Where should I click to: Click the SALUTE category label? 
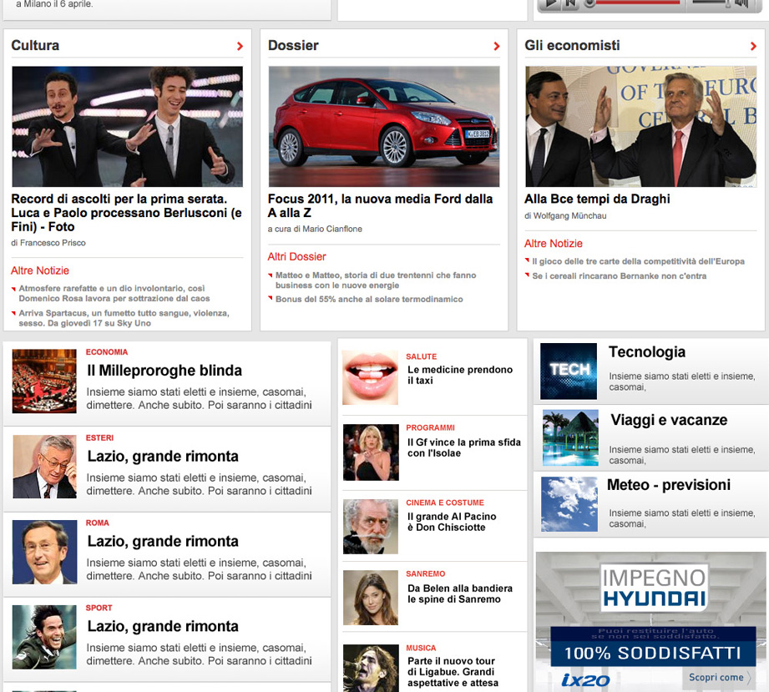[x=422, y=357]
